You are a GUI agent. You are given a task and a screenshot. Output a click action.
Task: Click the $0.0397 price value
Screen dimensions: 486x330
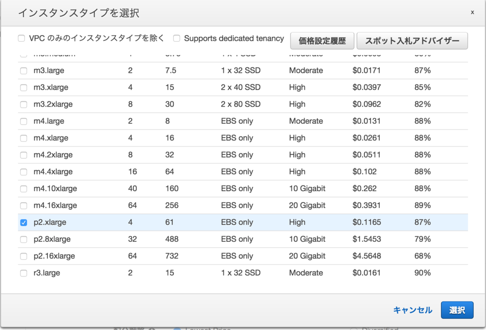[367, 87]
